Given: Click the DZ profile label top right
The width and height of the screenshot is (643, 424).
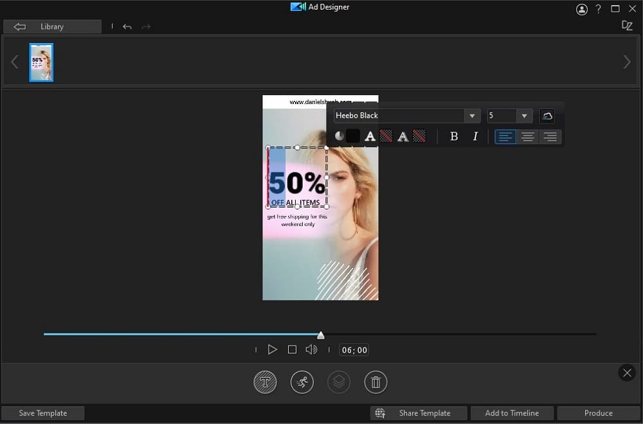Looking at the screenshot, I should (627, 26).
